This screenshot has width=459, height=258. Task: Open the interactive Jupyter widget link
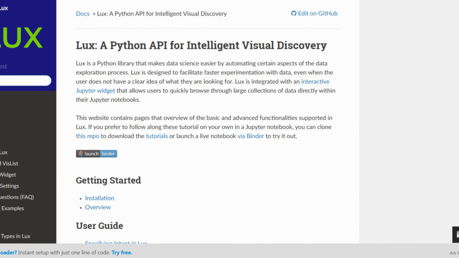click(315, 82)
